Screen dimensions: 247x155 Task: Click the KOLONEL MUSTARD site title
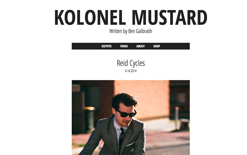[x=131, y=17]
